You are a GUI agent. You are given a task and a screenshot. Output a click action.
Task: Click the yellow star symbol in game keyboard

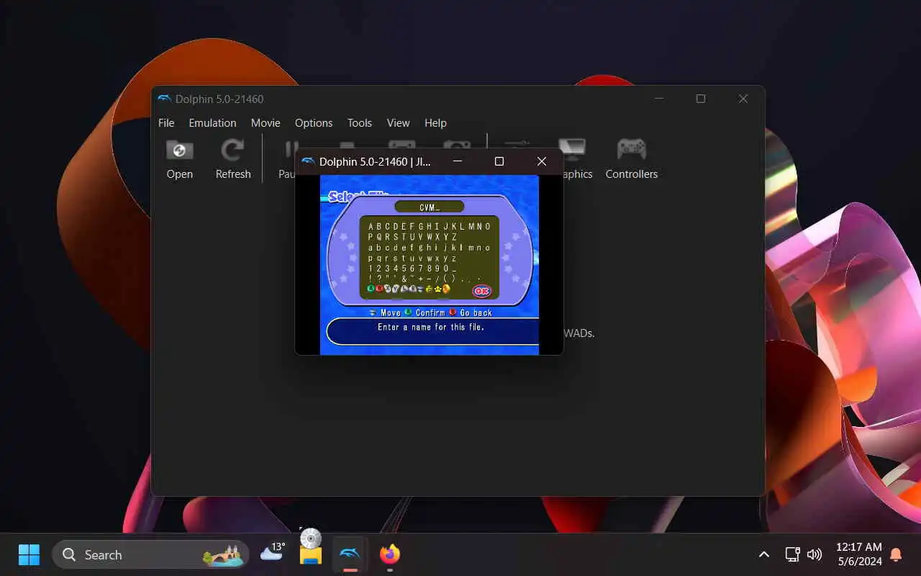coord(437,289)
